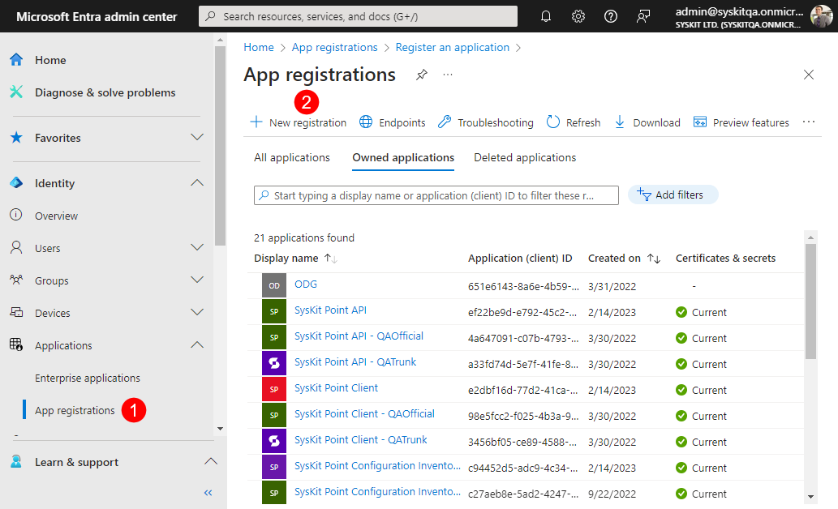The height and width of the screenshot is (509, 838).
Task: Open the notifications bell
Action: pos(545,15)
